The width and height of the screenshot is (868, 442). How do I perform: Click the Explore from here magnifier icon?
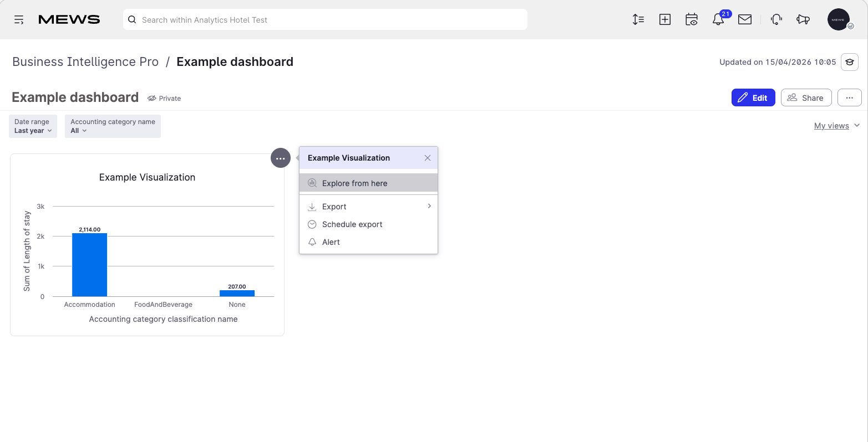click(312, 183)
